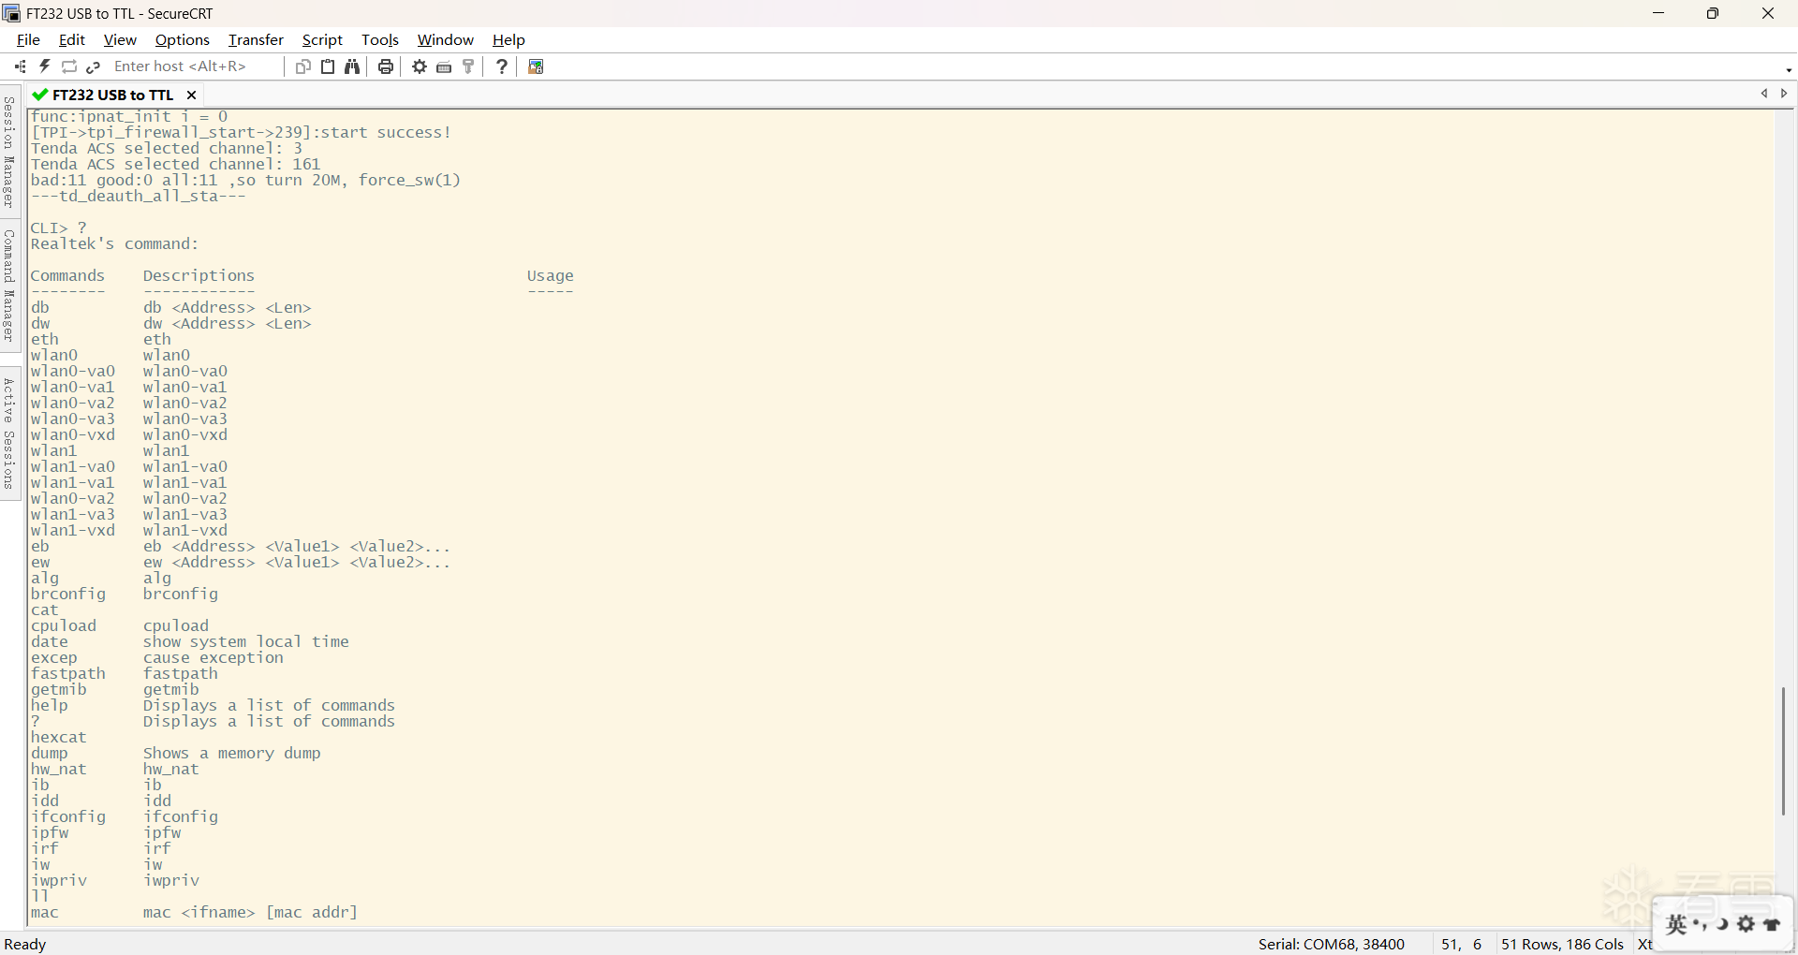Open the Window menu
This screenshot has width=1798, height=955.
[446, 39]
